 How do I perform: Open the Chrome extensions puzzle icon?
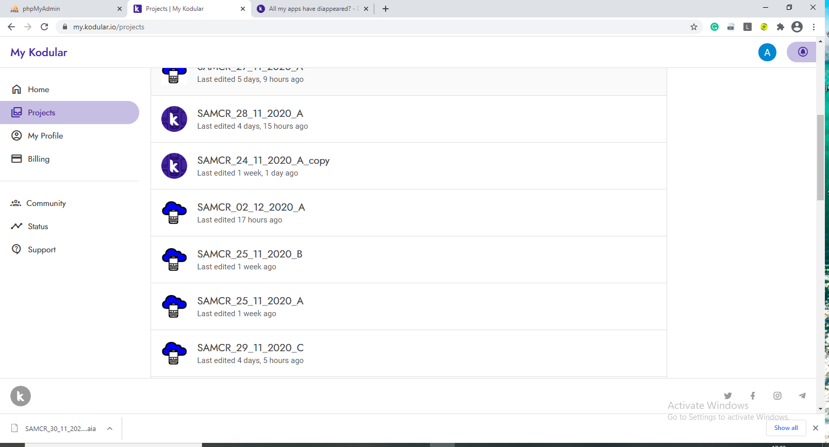[781, 27]
